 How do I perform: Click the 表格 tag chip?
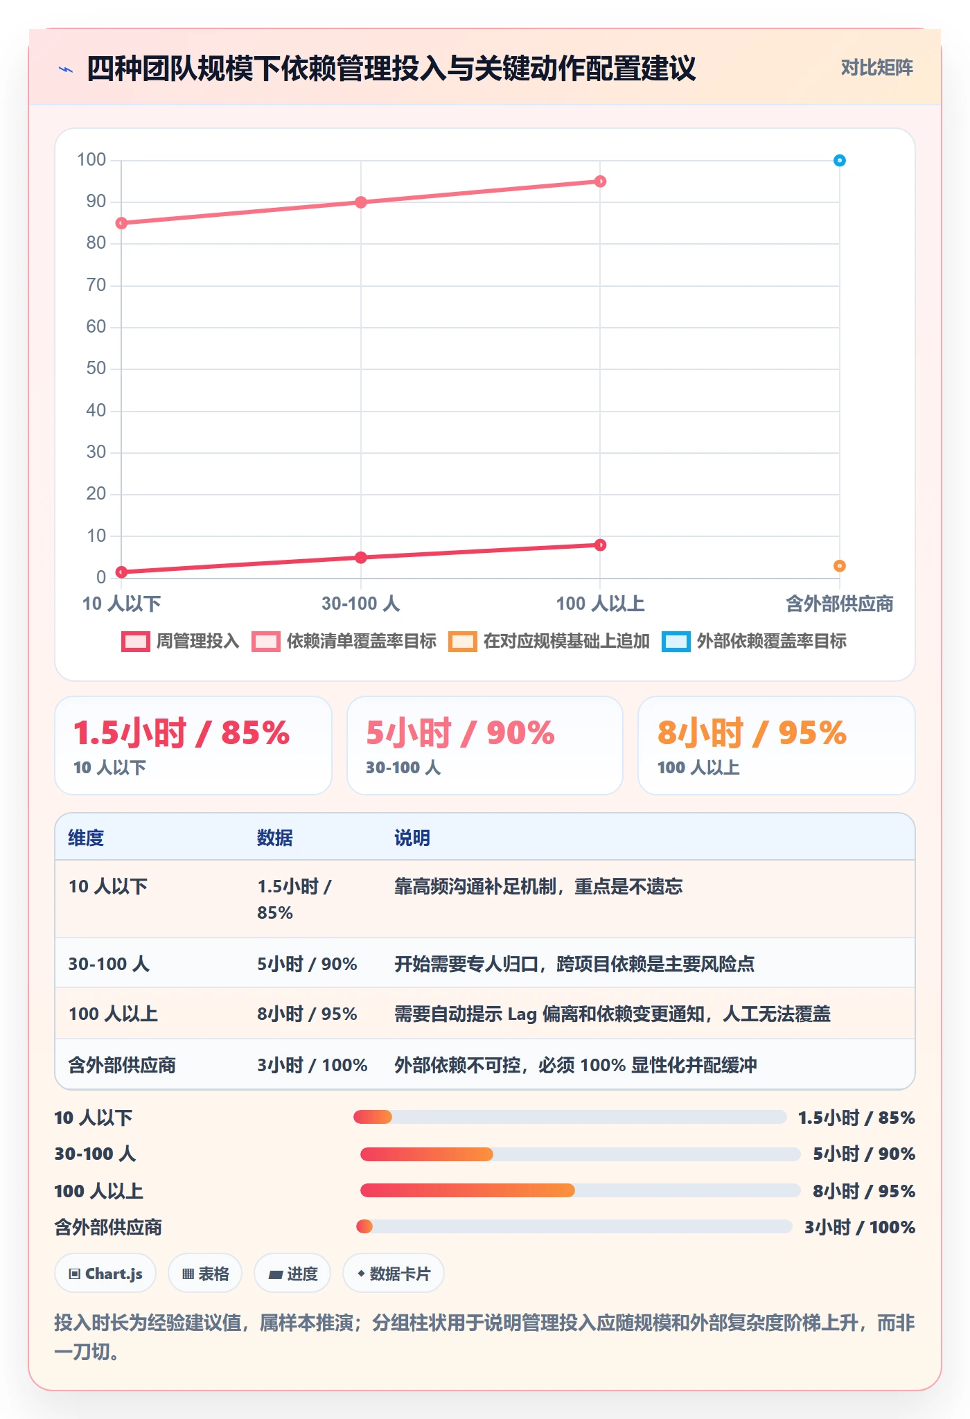pyautogui.click(x=205, y=1273)
